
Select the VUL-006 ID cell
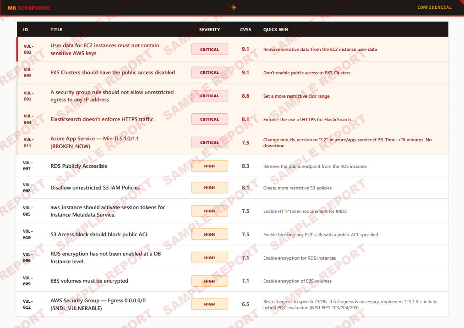click(28, 258)
